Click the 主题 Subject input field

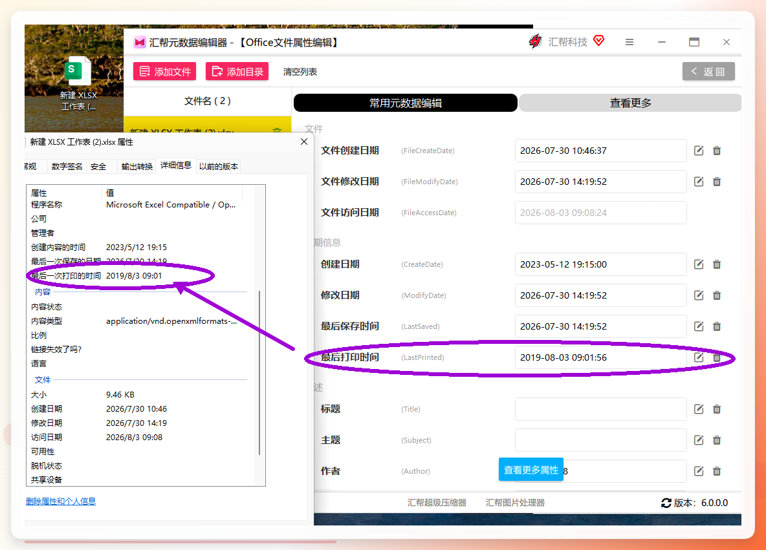pos(600,440)
